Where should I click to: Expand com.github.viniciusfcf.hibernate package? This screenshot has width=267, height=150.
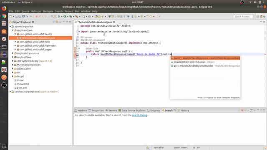pos(15,45)
